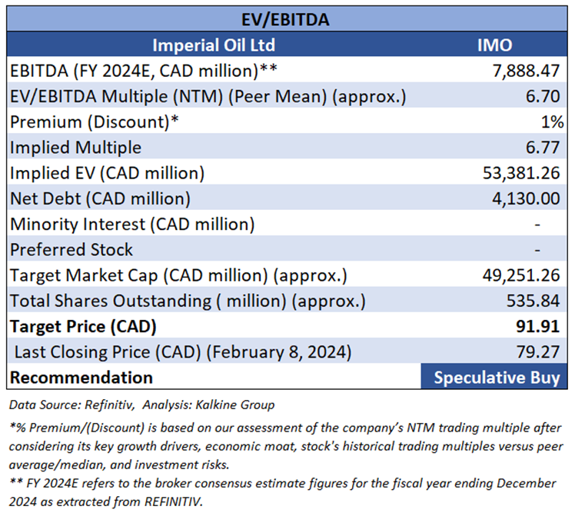Click the 4,130.00 net debt value
The image size is (575, 513).
[526, 198]
